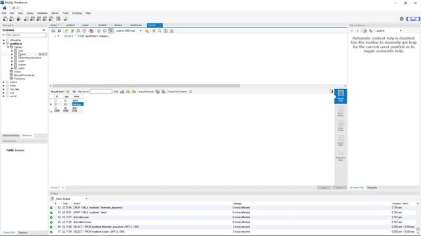
Task: Open the Jump to dropdown in SQL Additions
Action: coord(389,31)
